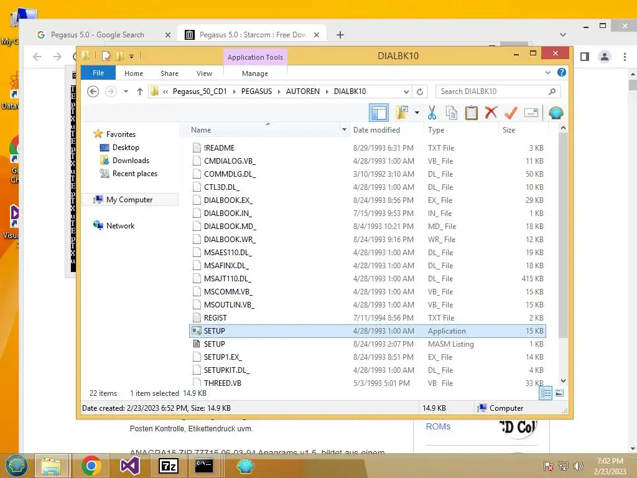Click the ROMs link on web page

[438, 426]
